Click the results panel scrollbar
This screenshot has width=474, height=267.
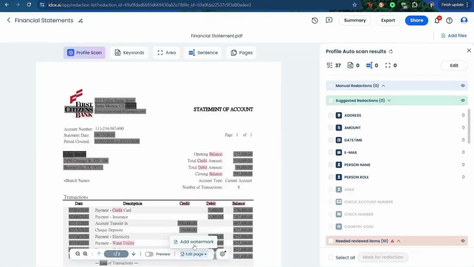(469, 127)
